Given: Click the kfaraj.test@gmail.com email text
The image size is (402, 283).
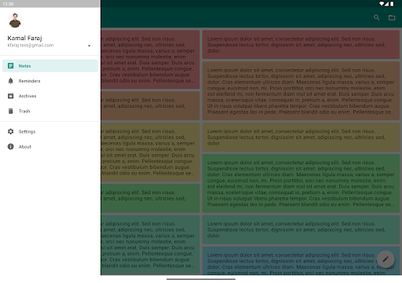Looking at the screenshot, I should [31, 45].
